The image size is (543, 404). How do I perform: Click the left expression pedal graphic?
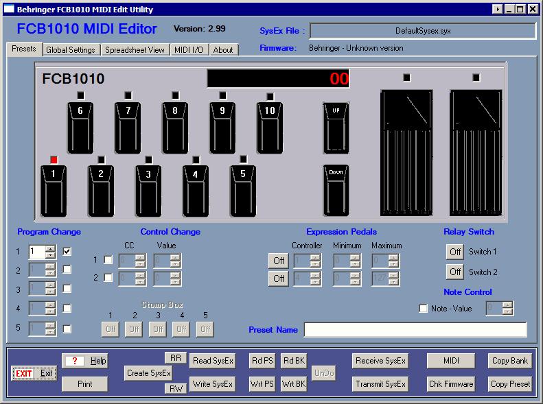pyautogui.click(x=406, y=152)
